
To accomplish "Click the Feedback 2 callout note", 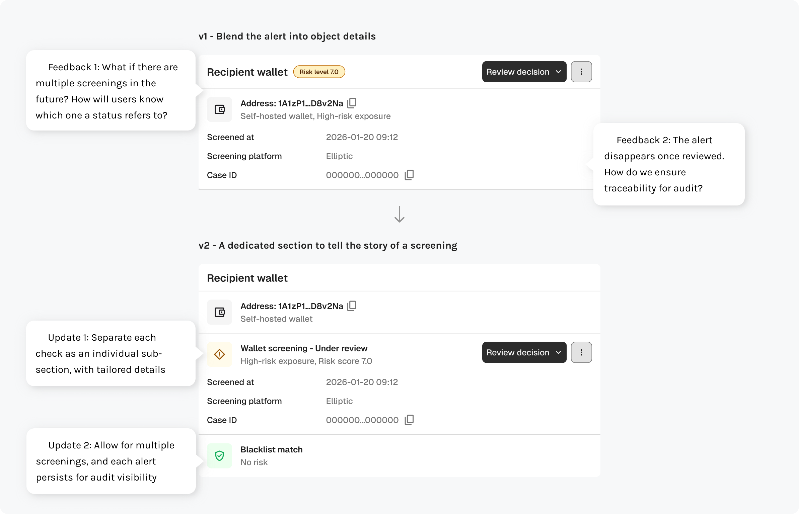I will click(x=669, y=164).
